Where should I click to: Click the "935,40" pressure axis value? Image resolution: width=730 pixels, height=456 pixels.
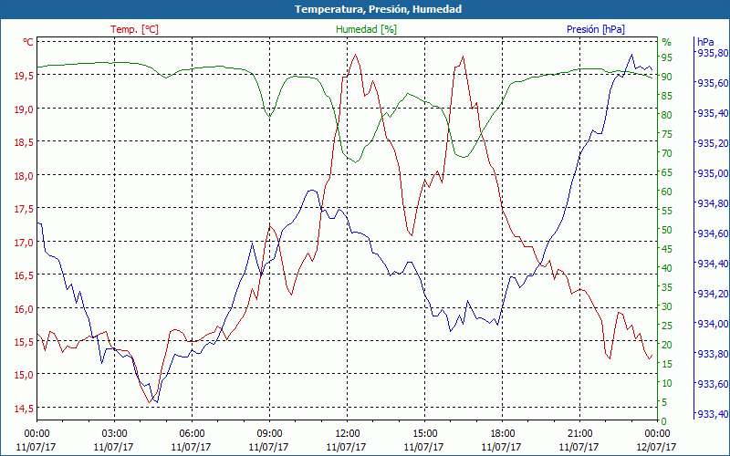pos(712,112)
